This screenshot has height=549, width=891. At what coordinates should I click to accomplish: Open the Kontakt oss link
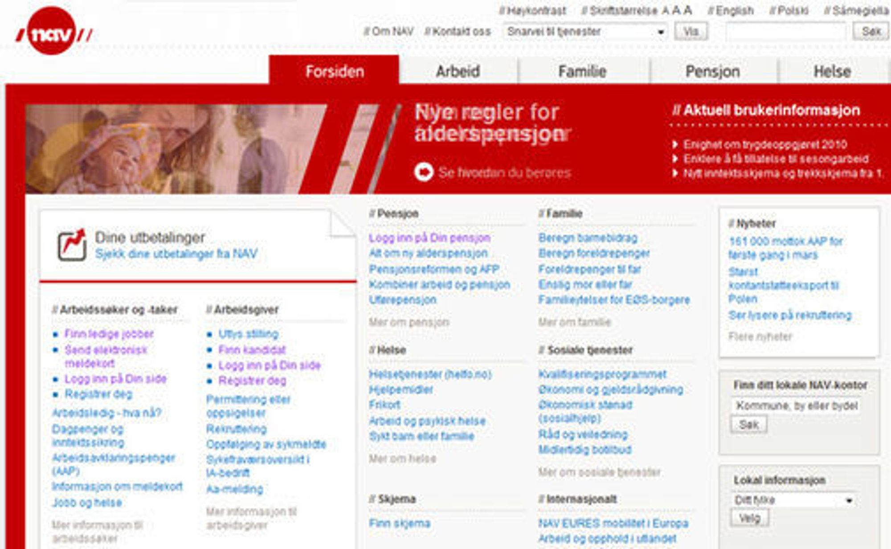tap(458, 32)
